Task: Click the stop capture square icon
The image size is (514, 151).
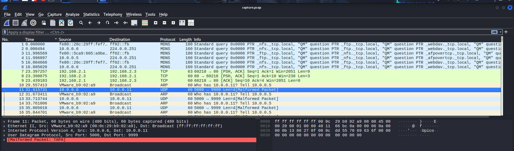Action: [x=16, y=23]
